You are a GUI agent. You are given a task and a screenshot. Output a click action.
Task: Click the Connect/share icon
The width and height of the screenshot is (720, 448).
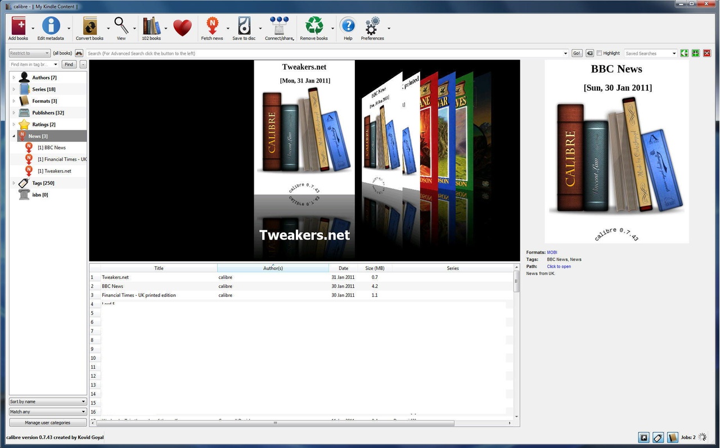coord(279,25)
